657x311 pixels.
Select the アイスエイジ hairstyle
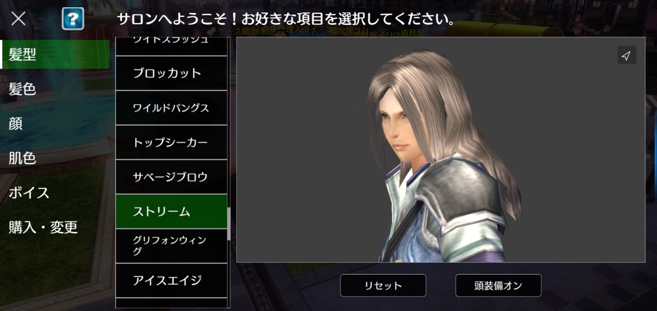point(171,280)
